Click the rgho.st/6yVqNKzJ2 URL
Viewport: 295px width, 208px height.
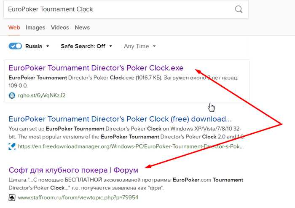click(42, 95)
